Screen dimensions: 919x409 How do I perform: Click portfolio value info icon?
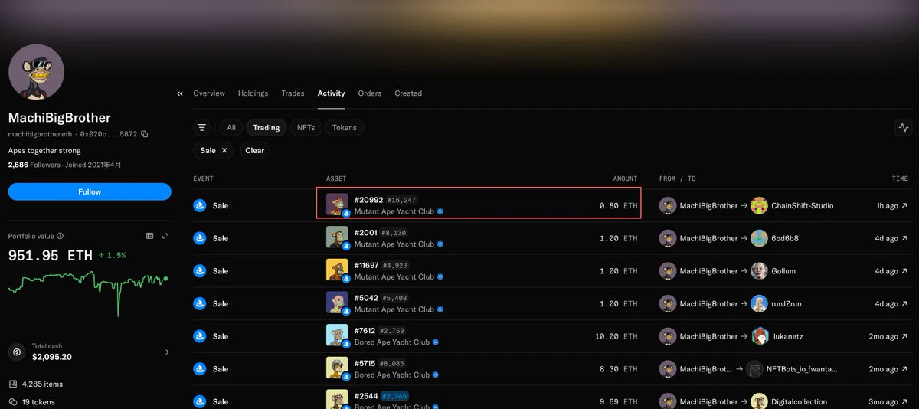click(x=61, y=236)
